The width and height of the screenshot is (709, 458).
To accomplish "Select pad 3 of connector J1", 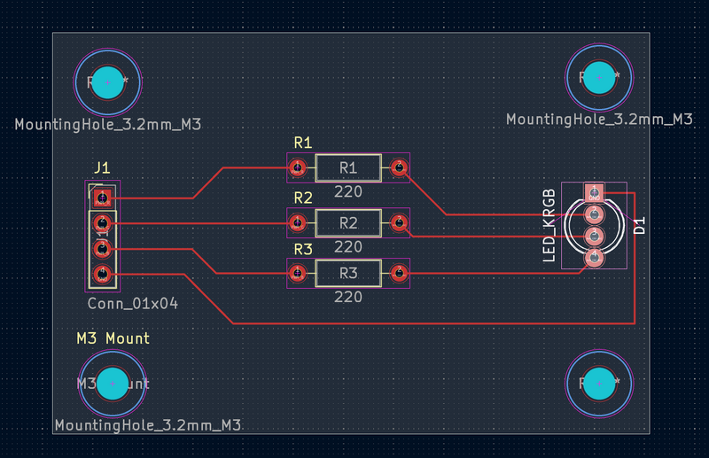I will pyautogui.click(x=103, y=249).
